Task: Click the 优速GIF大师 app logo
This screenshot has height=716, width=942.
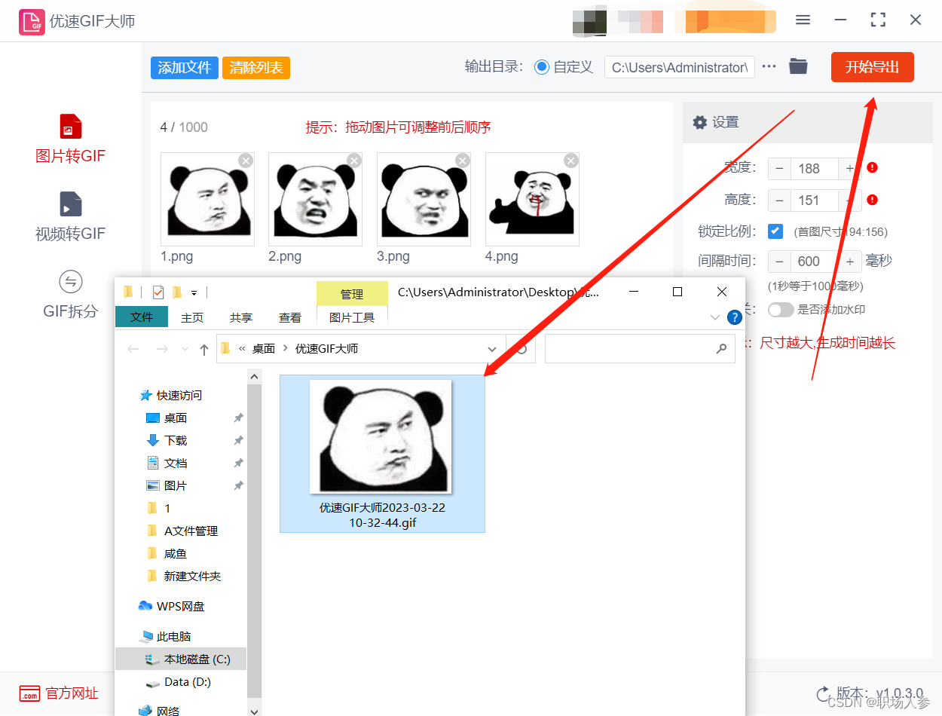Action: click(31, 21)
